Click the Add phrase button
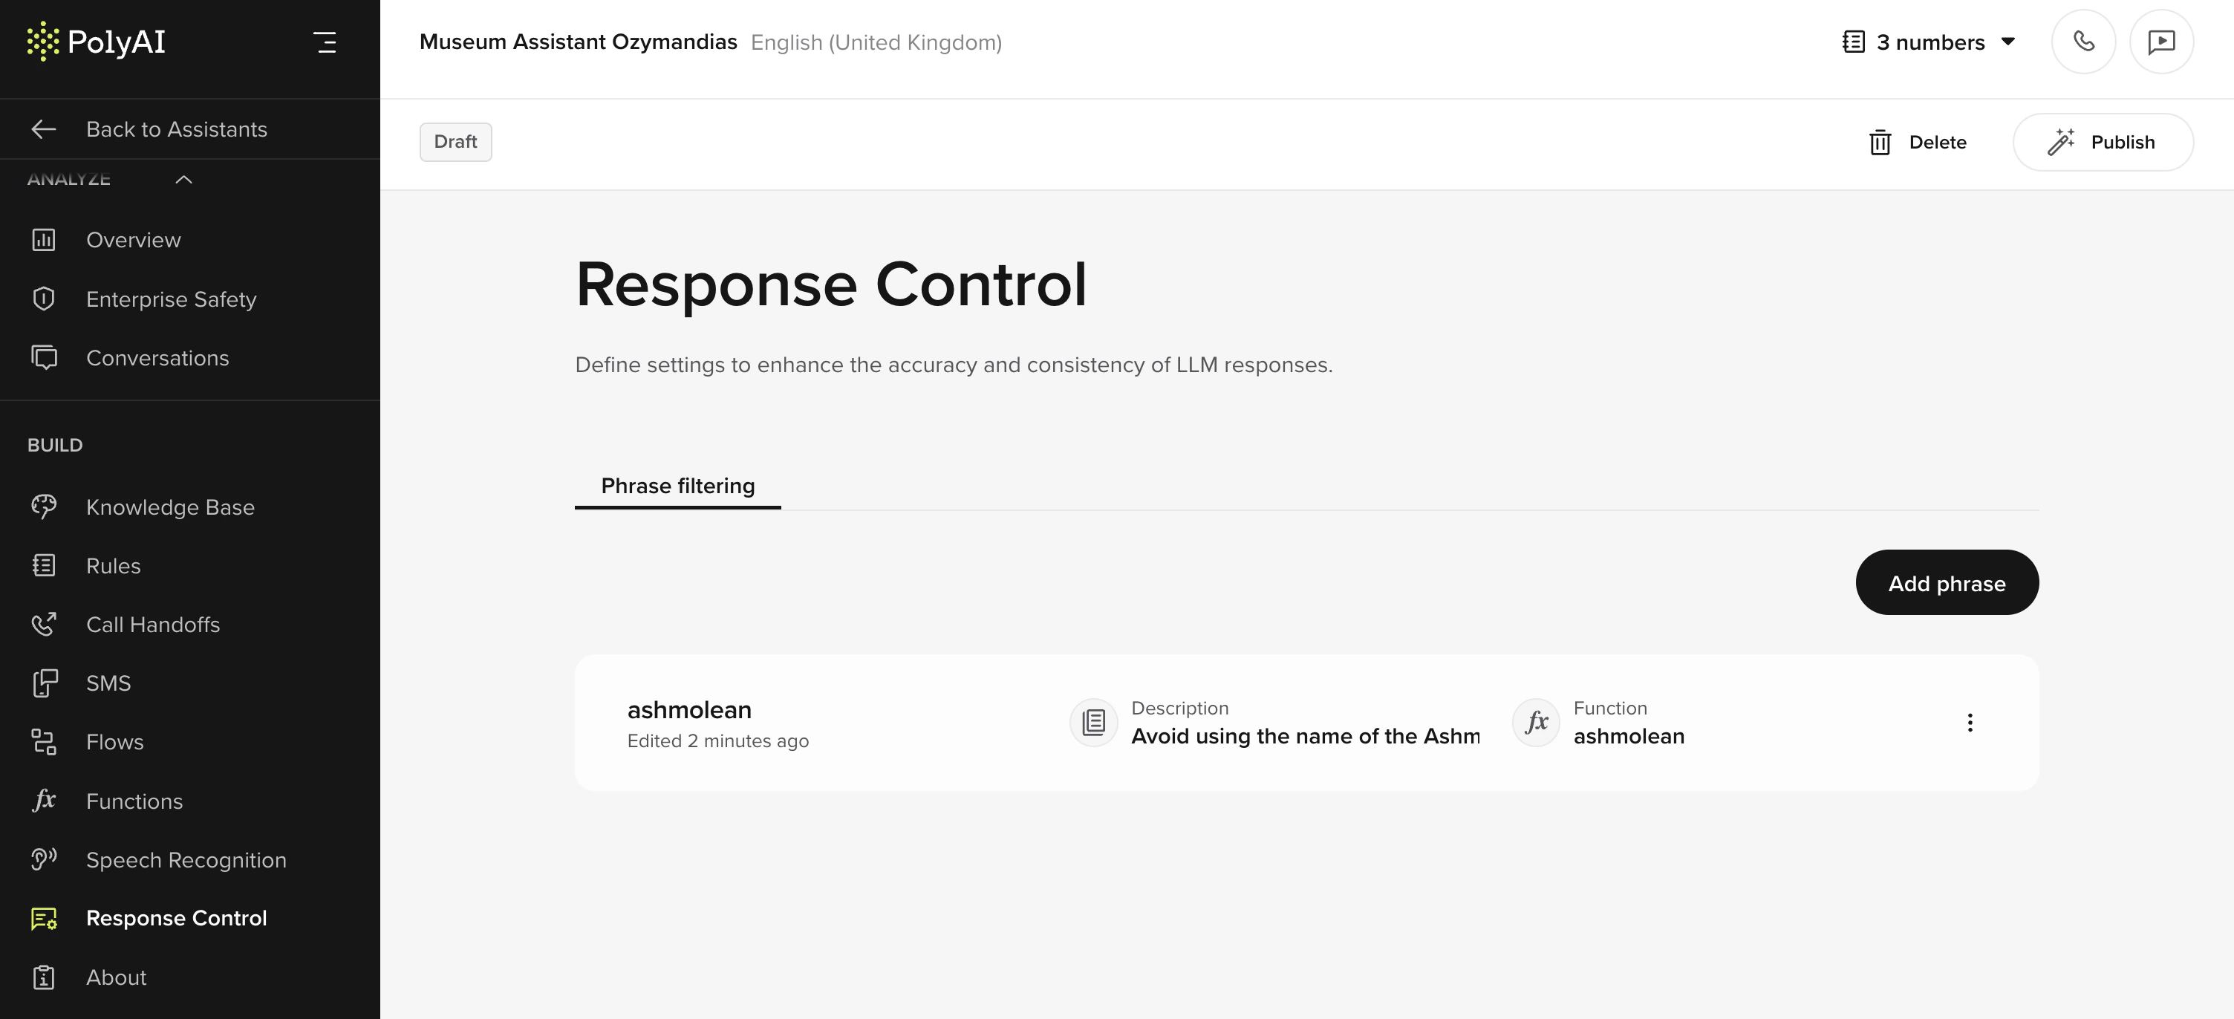Image resolution: width=2234 pixels, height=1019 pixels. (1946, 583)
